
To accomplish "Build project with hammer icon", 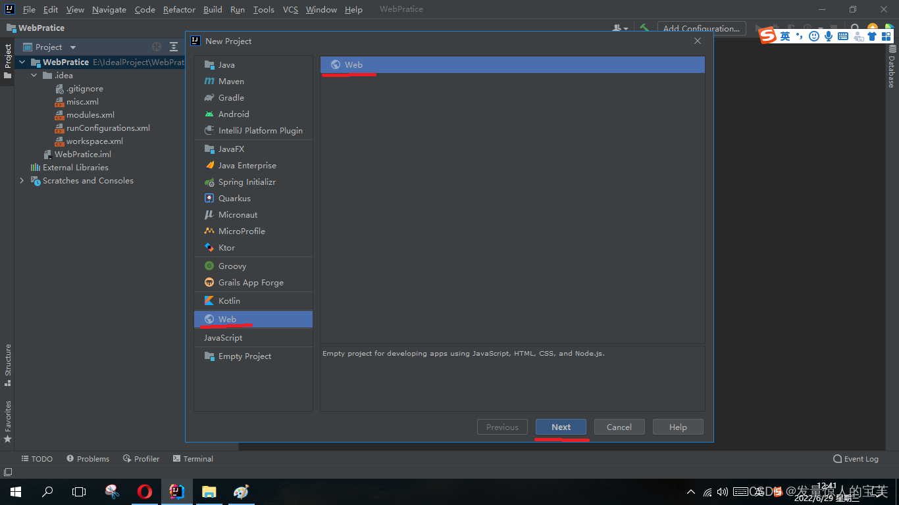I will coord(644,28).
